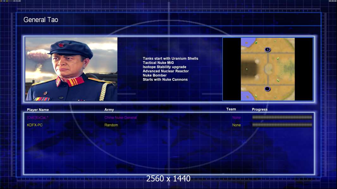The height and width of the screenshot is (189, 337).
Task: Click the Tactical Nuke MiG line
Action: tap(158, 63)
